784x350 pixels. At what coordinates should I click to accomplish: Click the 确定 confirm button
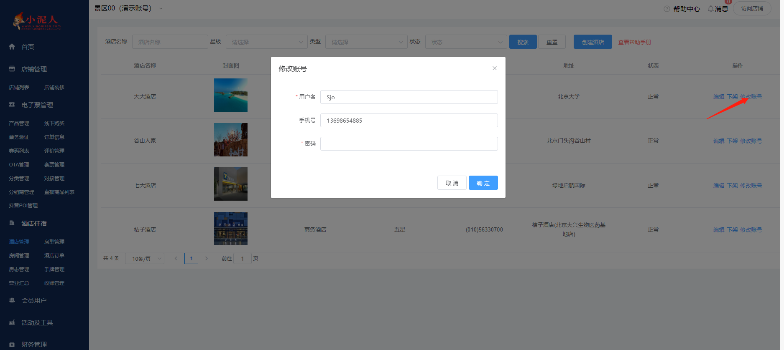point(483,183)
